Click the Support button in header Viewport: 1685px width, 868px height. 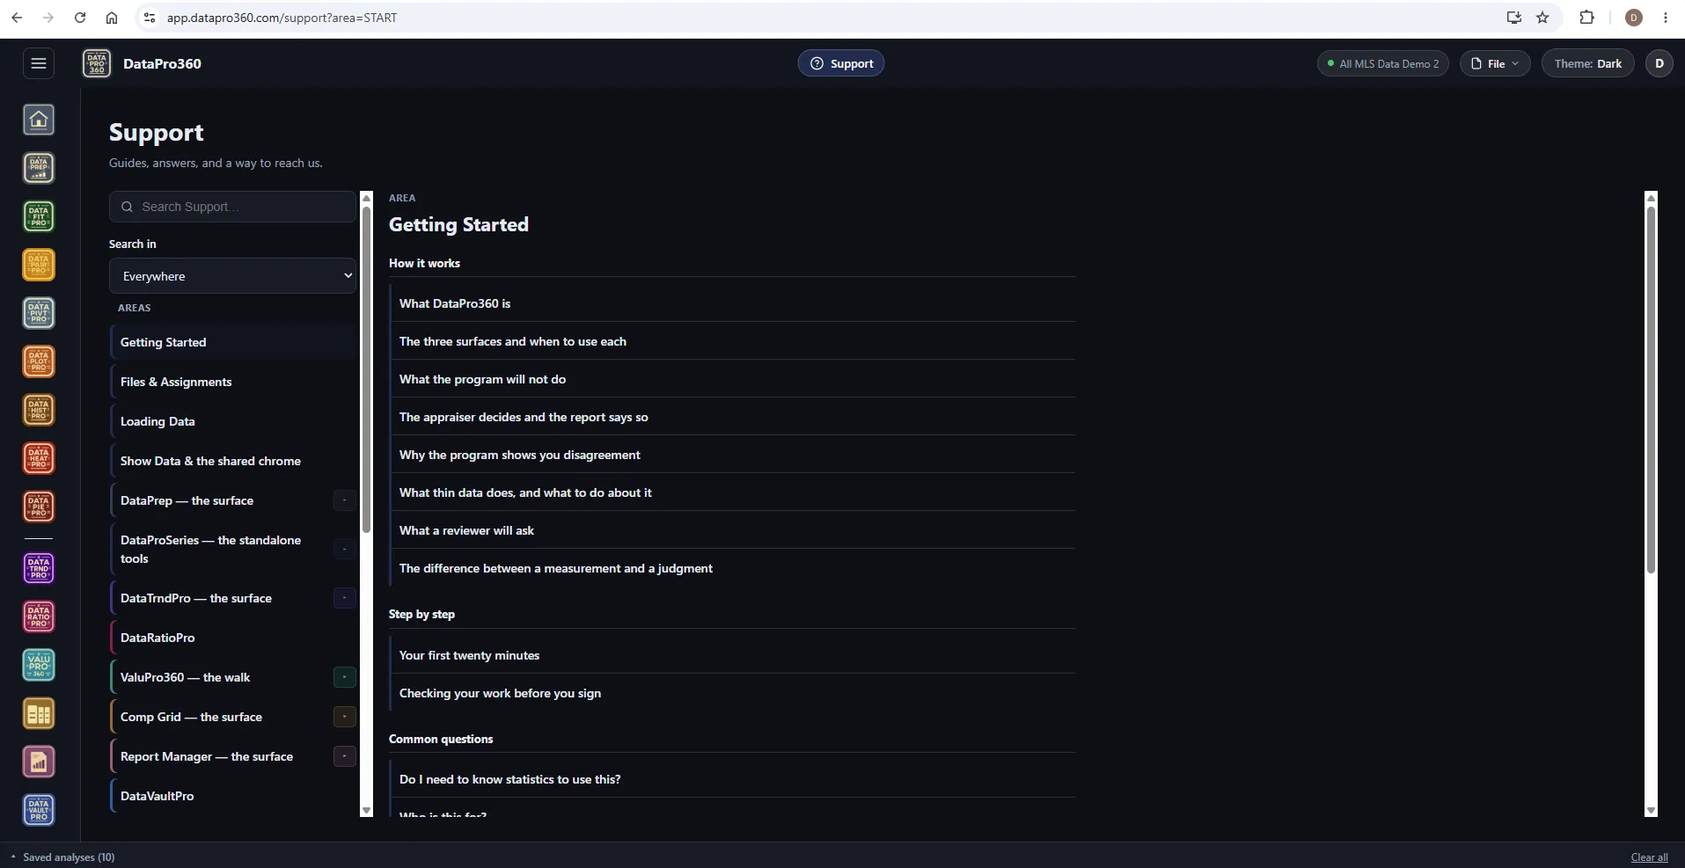click(x=841, y=63)
